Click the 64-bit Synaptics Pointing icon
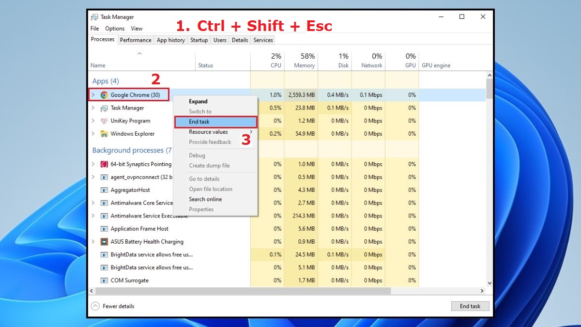This screenshot has height=327, width=581. coord(104,164)
